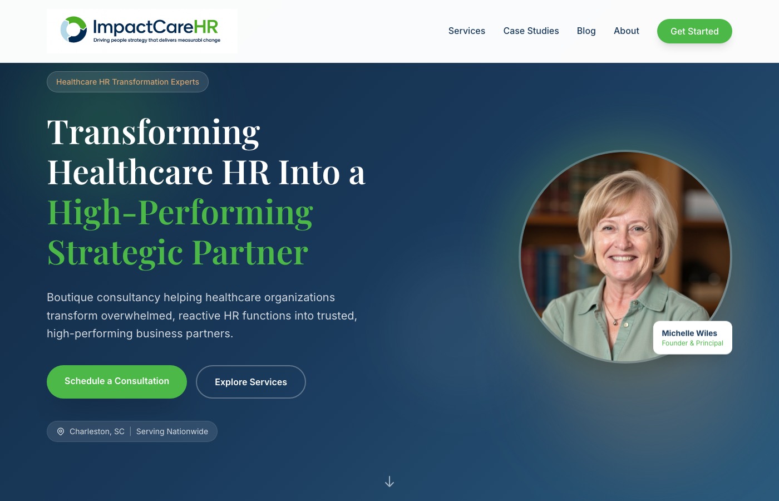Click the High-Performing Strategic Partner green heading

180,232
